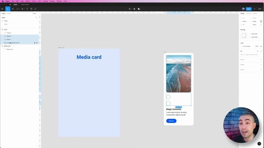Click the blue Share button
Screen dimensions: 264x148
pyautogui.click(x=249, y=9)
